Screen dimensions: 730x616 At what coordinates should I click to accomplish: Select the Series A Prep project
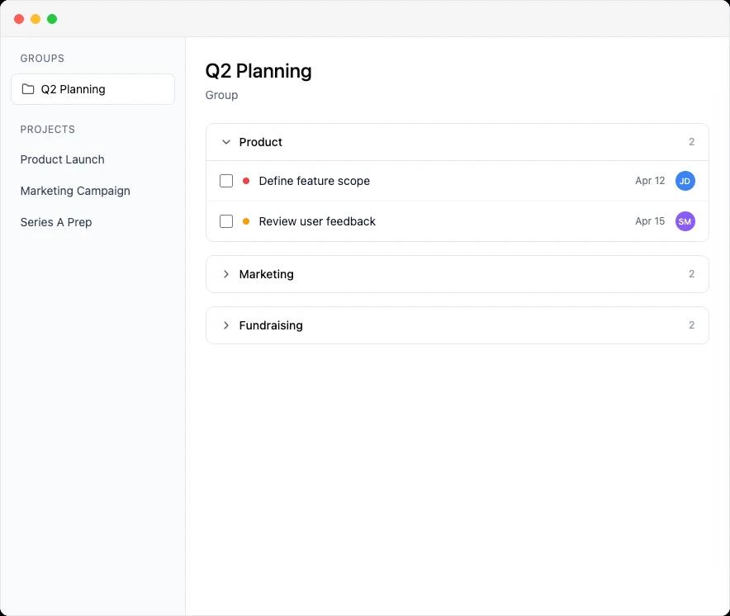tap(56, 222)
